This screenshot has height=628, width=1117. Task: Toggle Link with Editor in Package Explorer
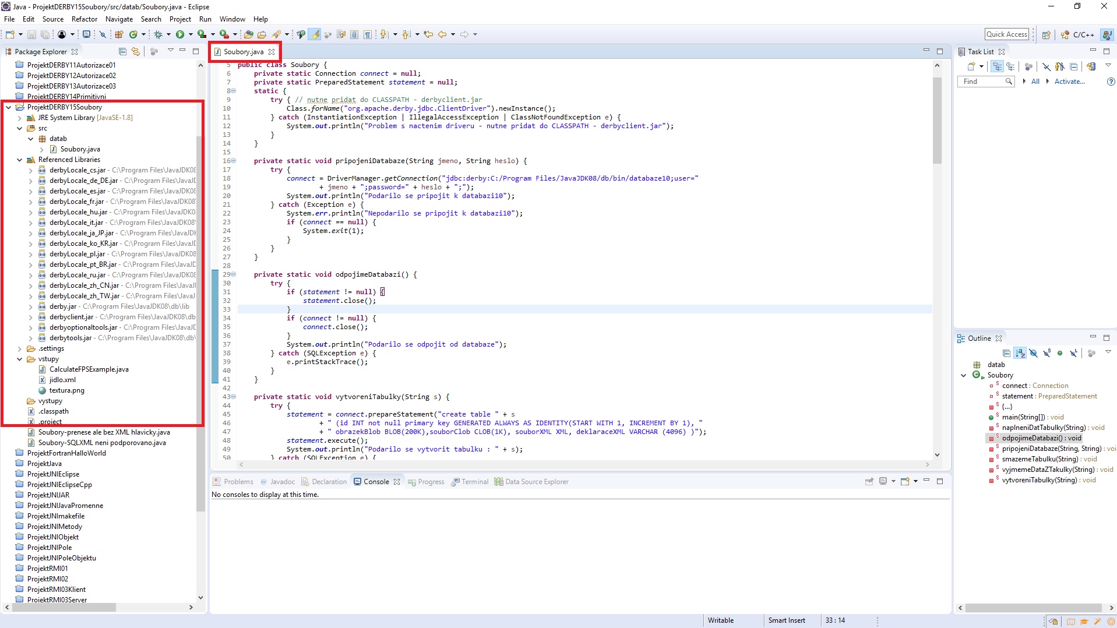pos(136,51)
